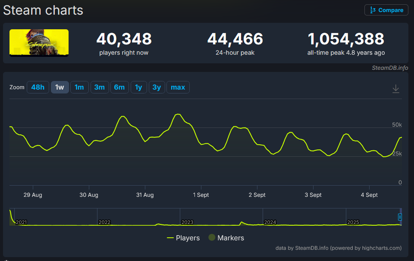This screenshot has width=414, height=261.
Task: Click the 4 Sept axis label
Action: pyautogui.click(x=370, y=195)
